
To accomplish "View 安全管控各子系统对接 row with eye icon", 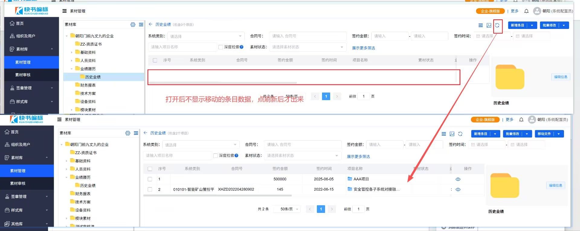I will [x=458, y=190].
